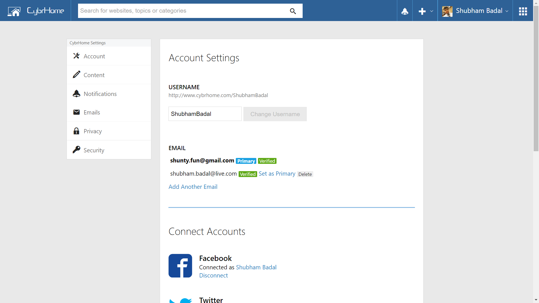Image resolution: width=539 pixels, height=303 pixels.
Task: Click the Twitter heading text
Action: click(211, 300)
